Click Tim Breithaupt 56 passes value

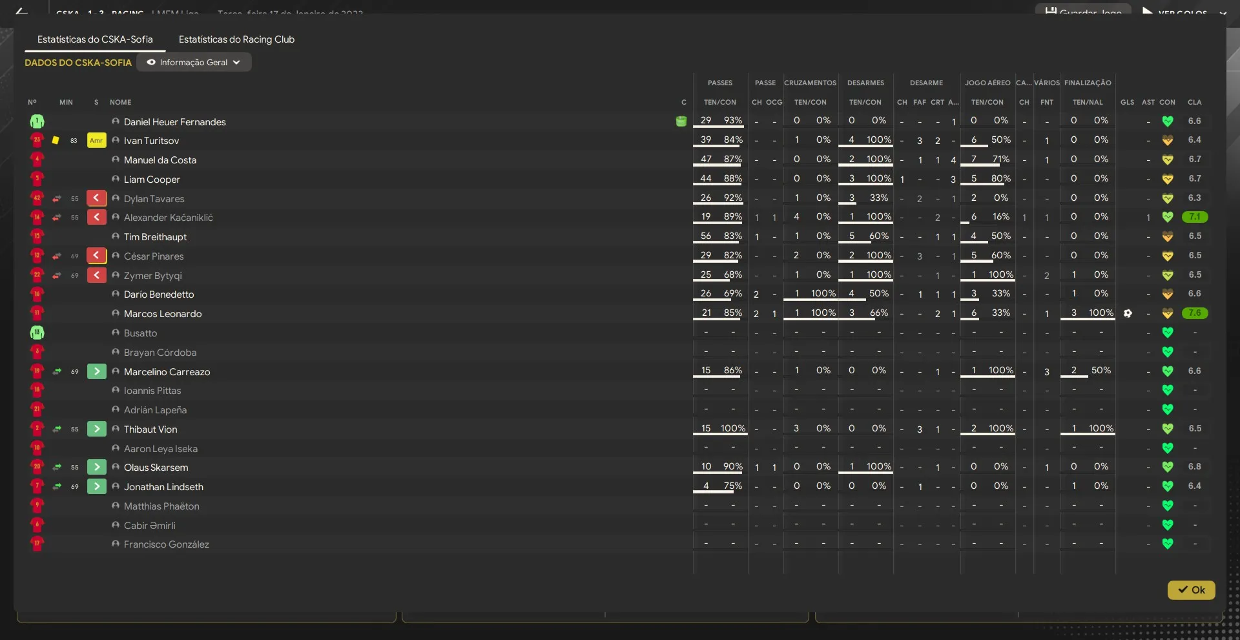706,236
